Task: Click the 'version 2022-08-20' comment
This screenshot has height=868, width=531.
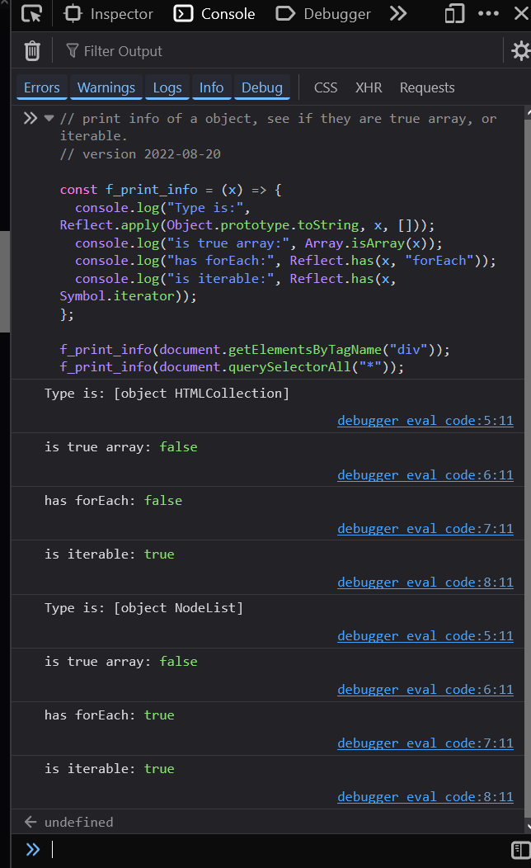Action: pyautogui.click(x=140, y=154)
